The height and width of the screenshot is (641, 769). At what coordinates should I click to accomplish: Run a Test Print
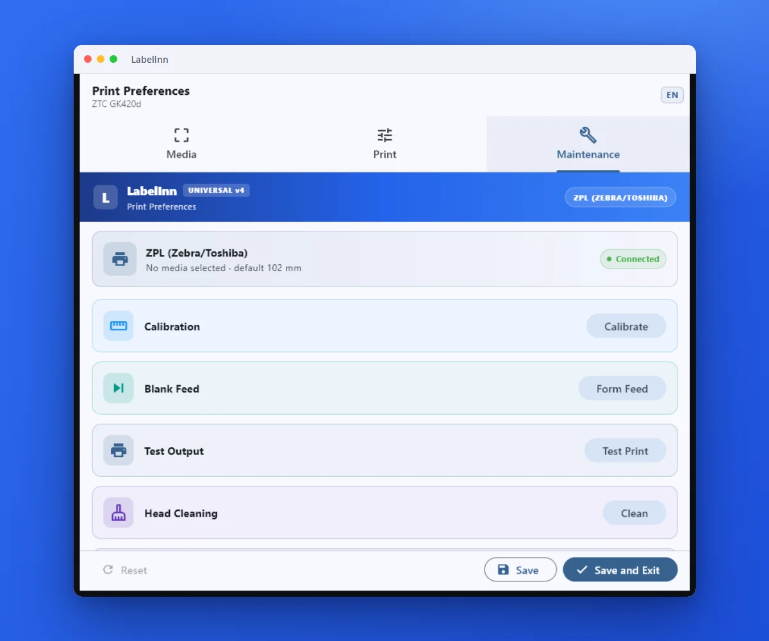tap(625, 450)
